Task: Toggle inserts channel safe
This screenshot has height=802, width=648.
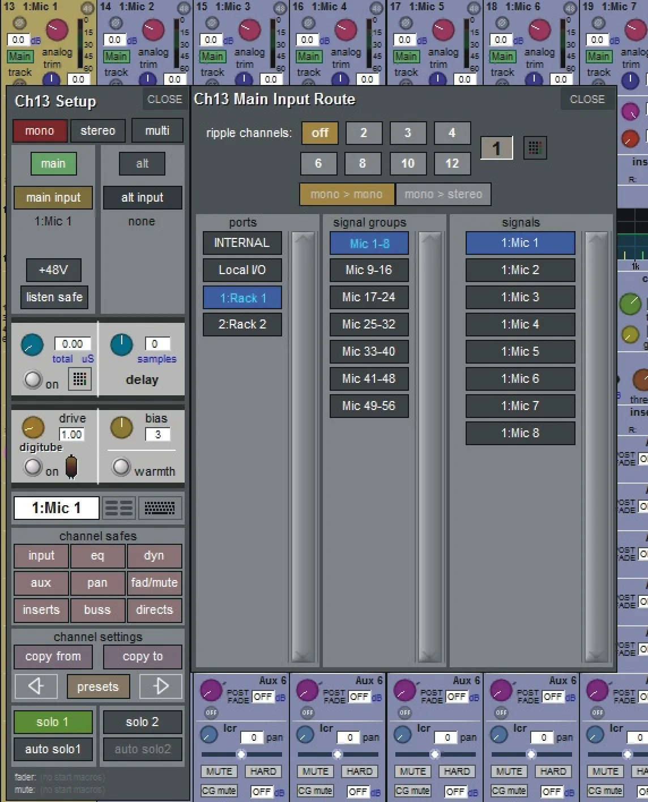Action: point(41,610)
